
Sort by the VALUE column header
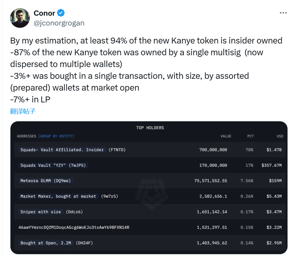226,136
